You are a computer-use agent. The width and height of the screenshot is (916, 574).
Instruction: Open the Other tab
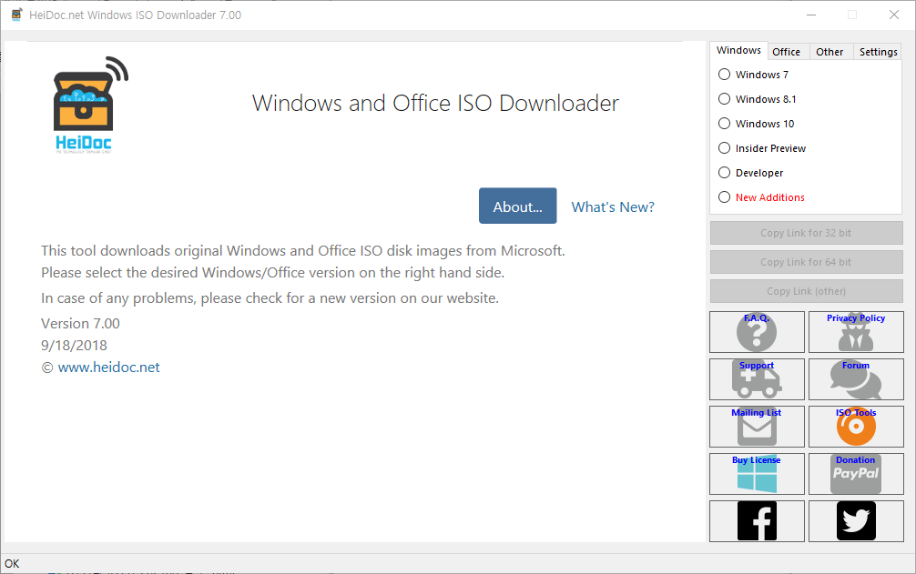tap(829, 52)
